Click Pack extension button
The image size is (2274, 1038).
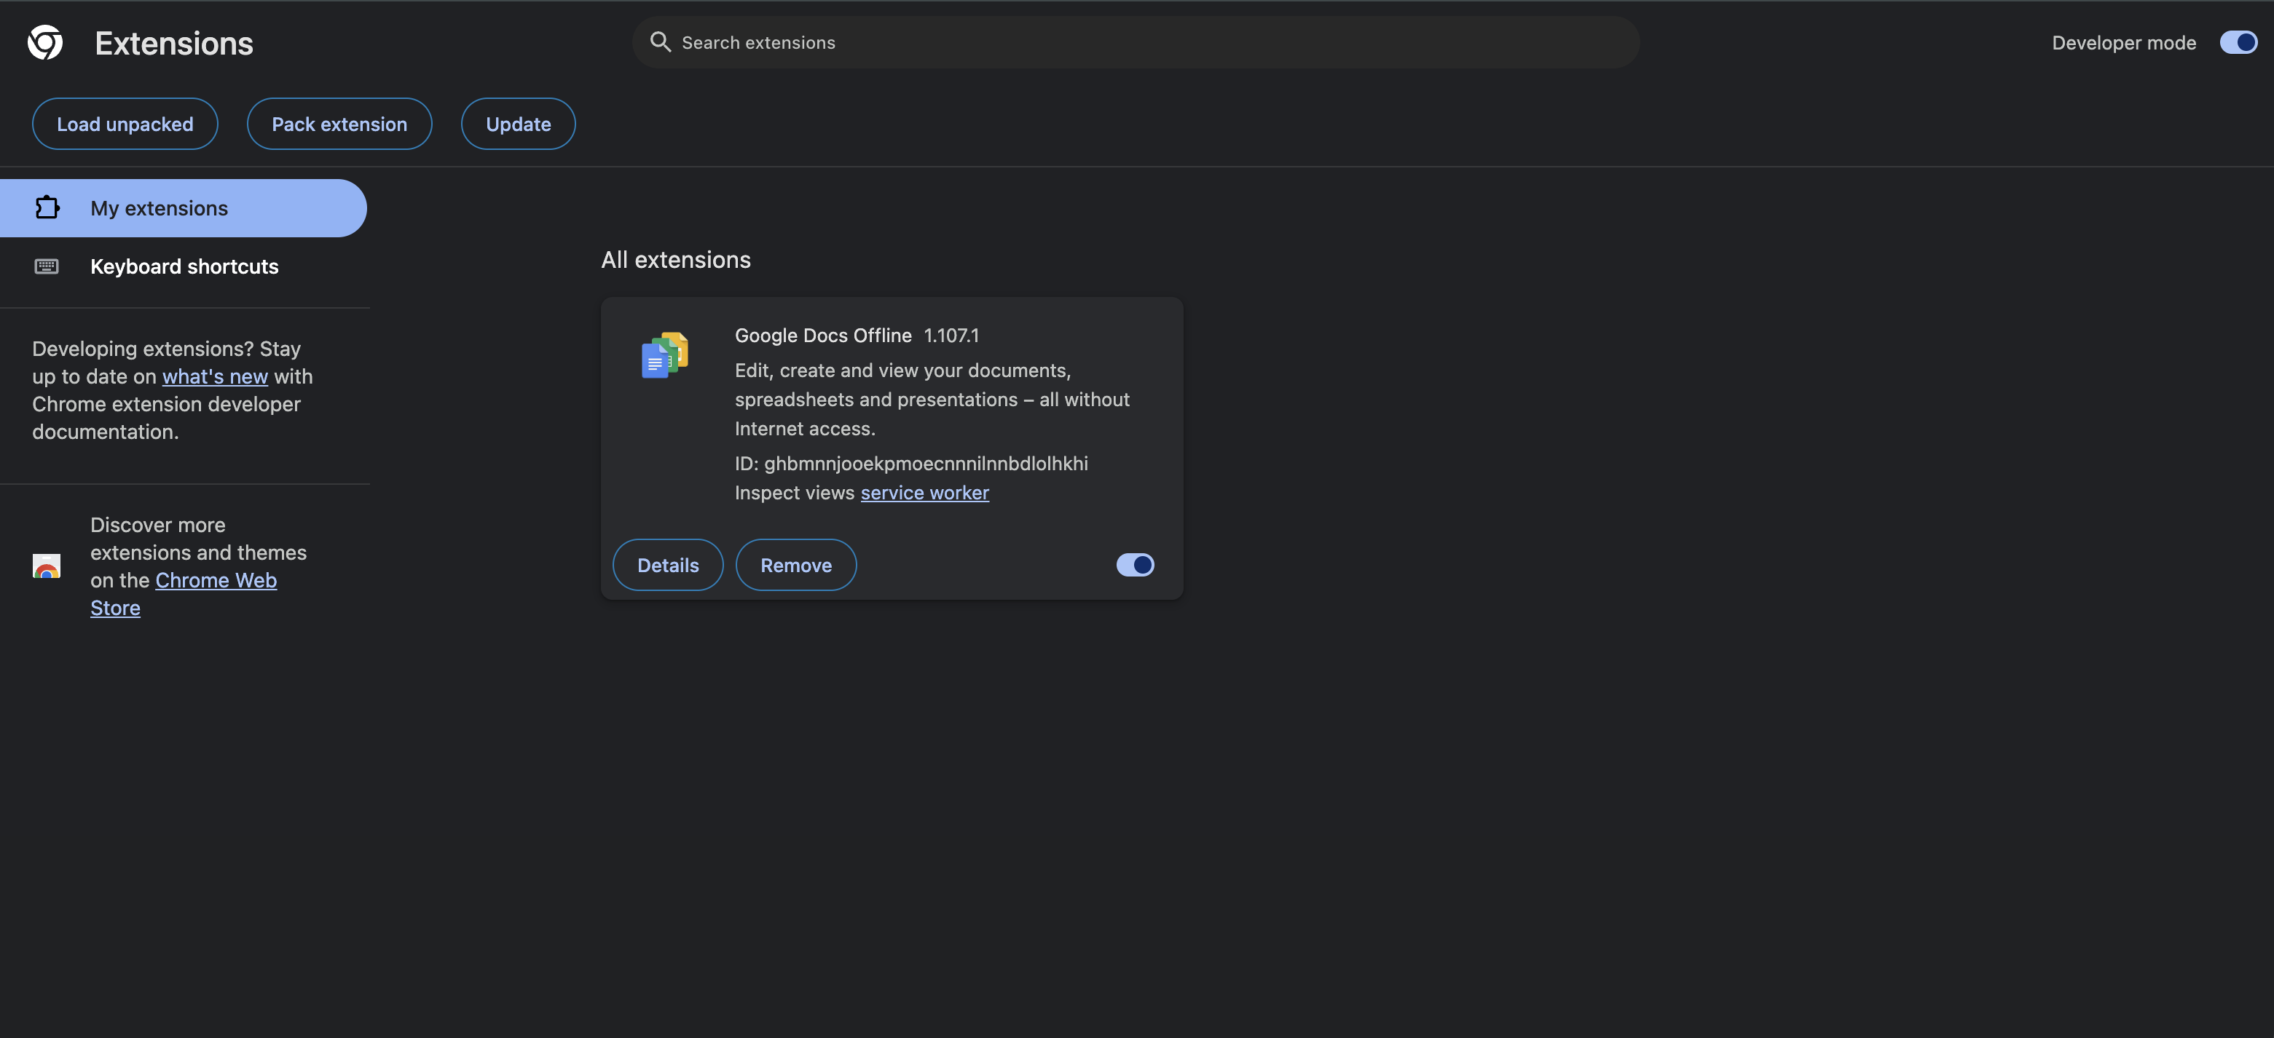click(340, 124)
